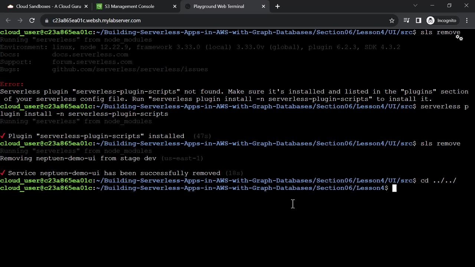Select the Playground Web Terminal tab
The height and width of the screenshot is (267, 475).
click(x=225, y=6)
